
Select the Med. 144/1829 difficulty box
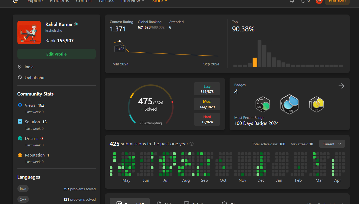(207, 104)
